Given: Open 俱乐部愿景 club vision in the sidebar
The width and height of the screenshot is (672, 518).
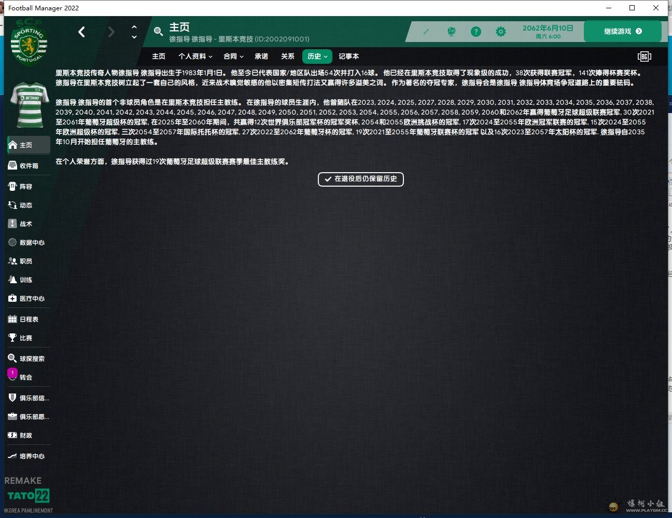Looking at the screenshot, I should pyautogui.click(x=29, y=417).
